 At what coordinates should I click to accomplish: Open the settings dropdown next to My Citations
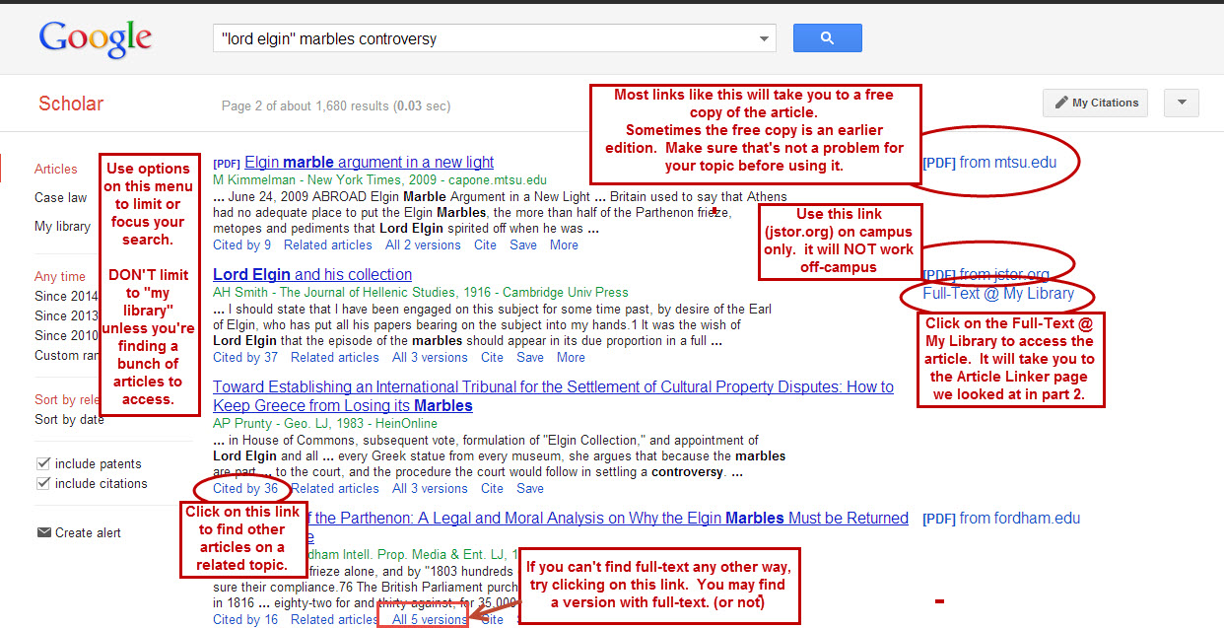pyautogui.click(x=1181, y=103)
